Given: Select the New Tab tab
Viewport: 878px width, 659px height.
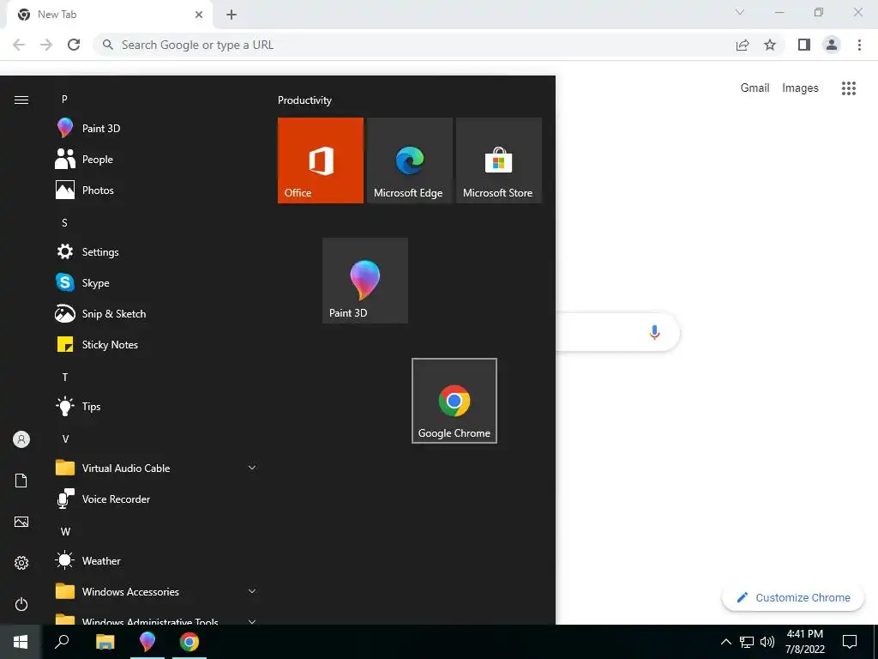Looking at the screenshot, I should [110, 15].
